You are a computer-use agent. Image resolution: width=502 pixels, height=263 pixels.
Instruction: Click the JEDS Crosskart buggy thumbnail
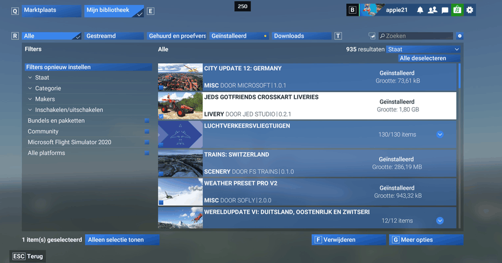[180, 106]
